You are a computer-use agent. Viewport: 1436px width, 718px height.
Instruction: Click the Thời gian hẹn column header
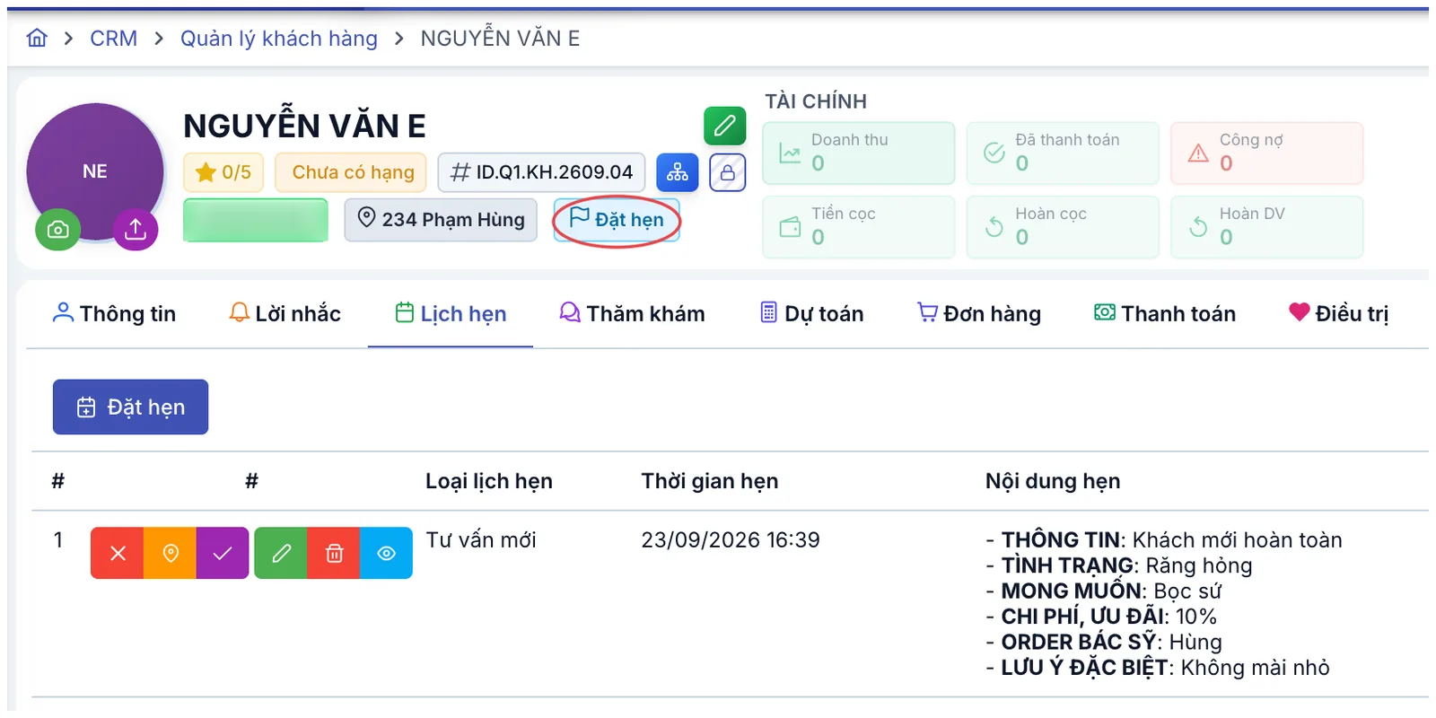click(710, 481)
